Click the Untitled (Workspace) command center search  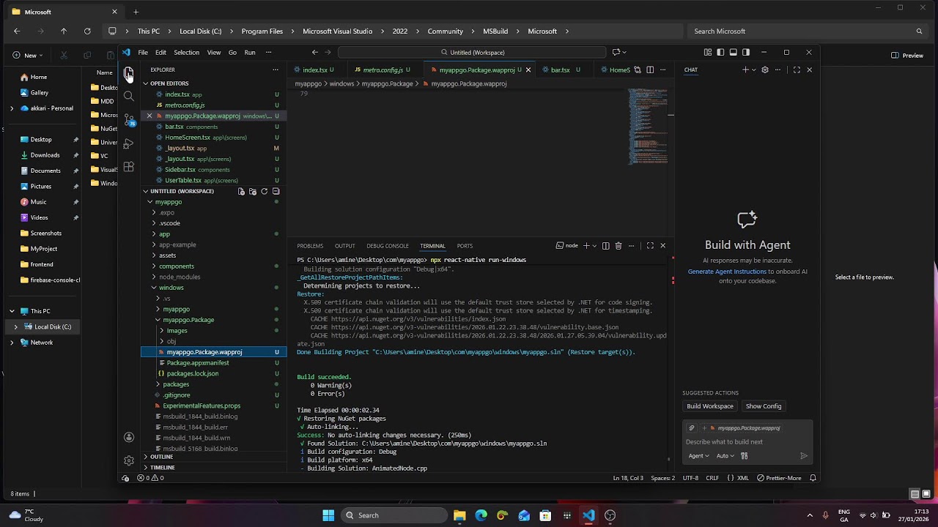coord(472,52)
